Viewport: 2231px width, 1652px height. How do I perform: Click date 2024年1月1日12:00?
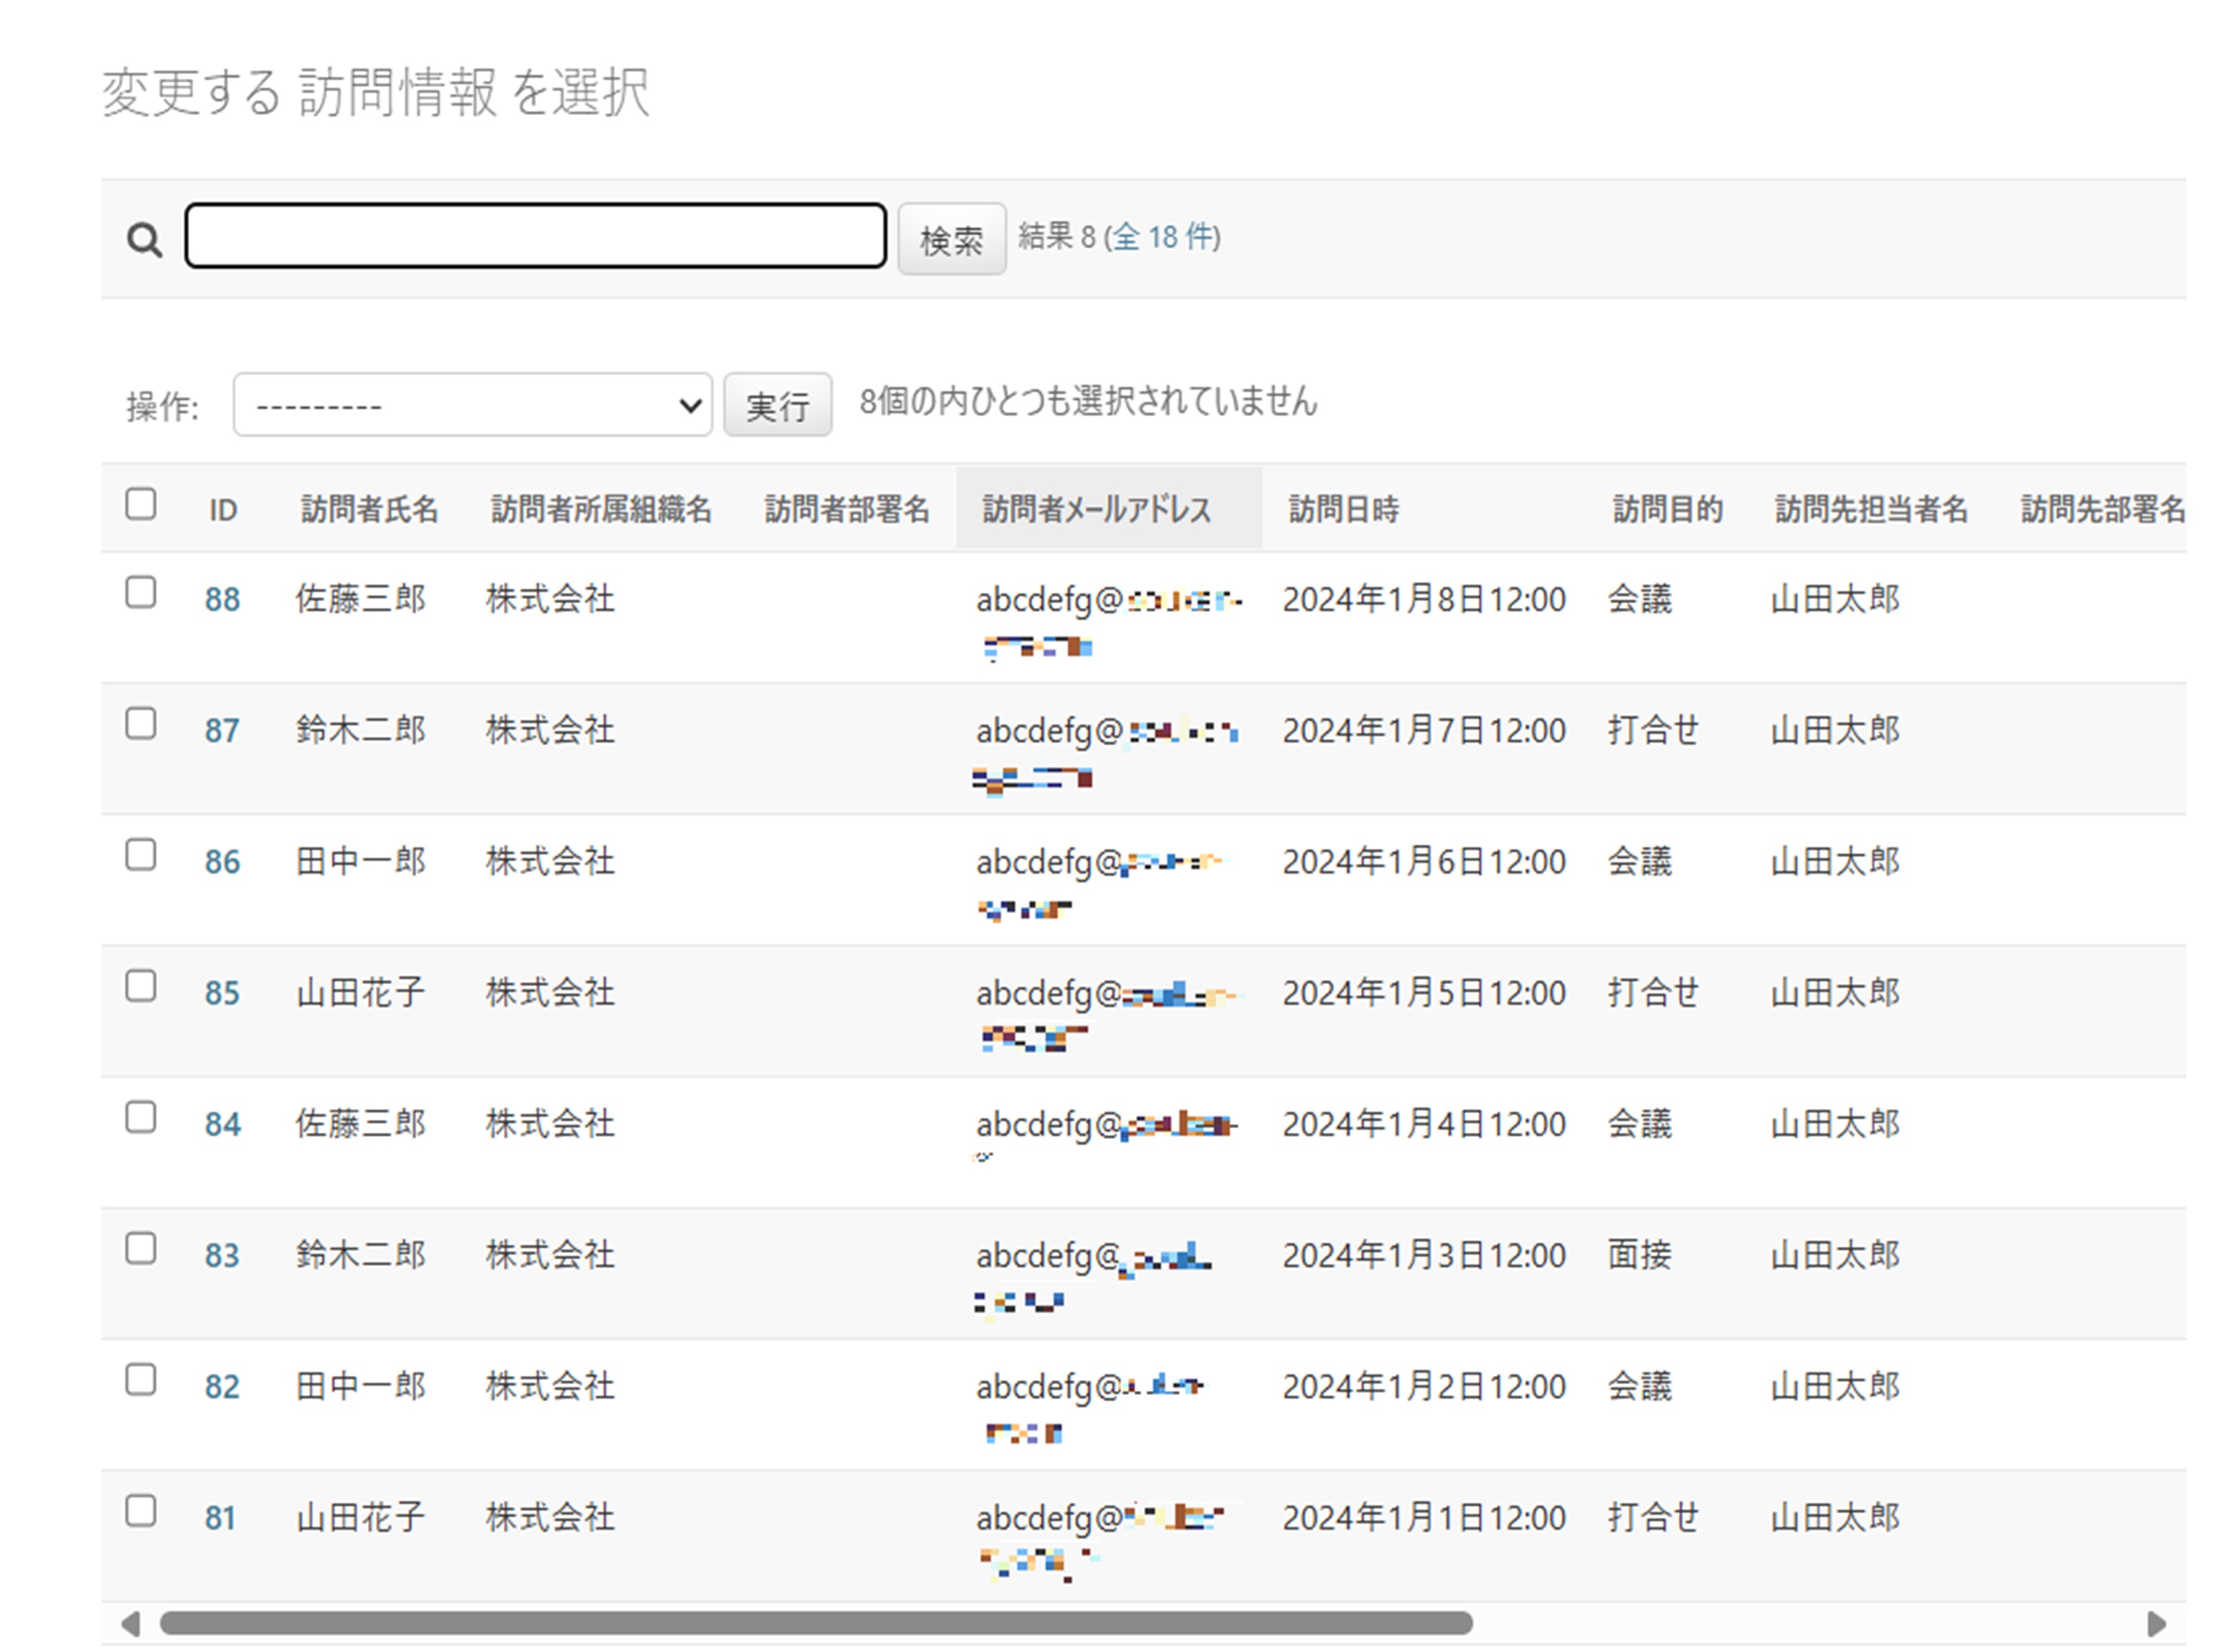click(1424, 1518)
